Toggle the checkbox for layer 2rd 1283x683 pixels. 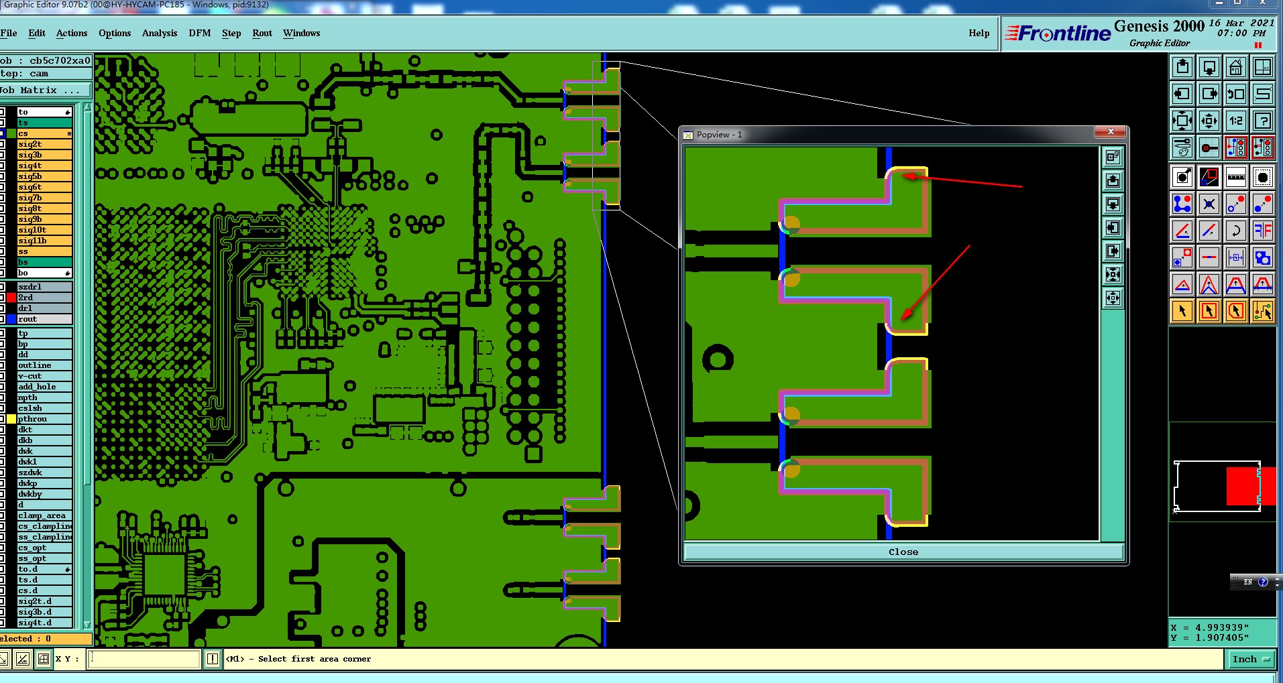(2, 298)
